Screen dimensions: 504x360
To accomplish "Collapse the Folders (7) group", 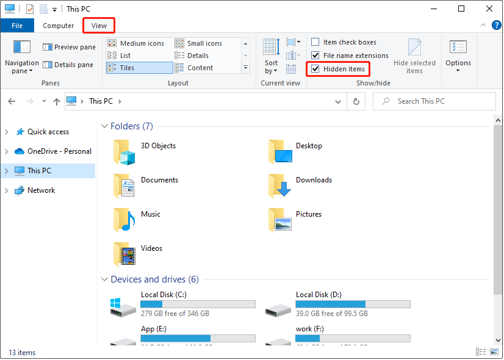I will click(x=104, y=126).
